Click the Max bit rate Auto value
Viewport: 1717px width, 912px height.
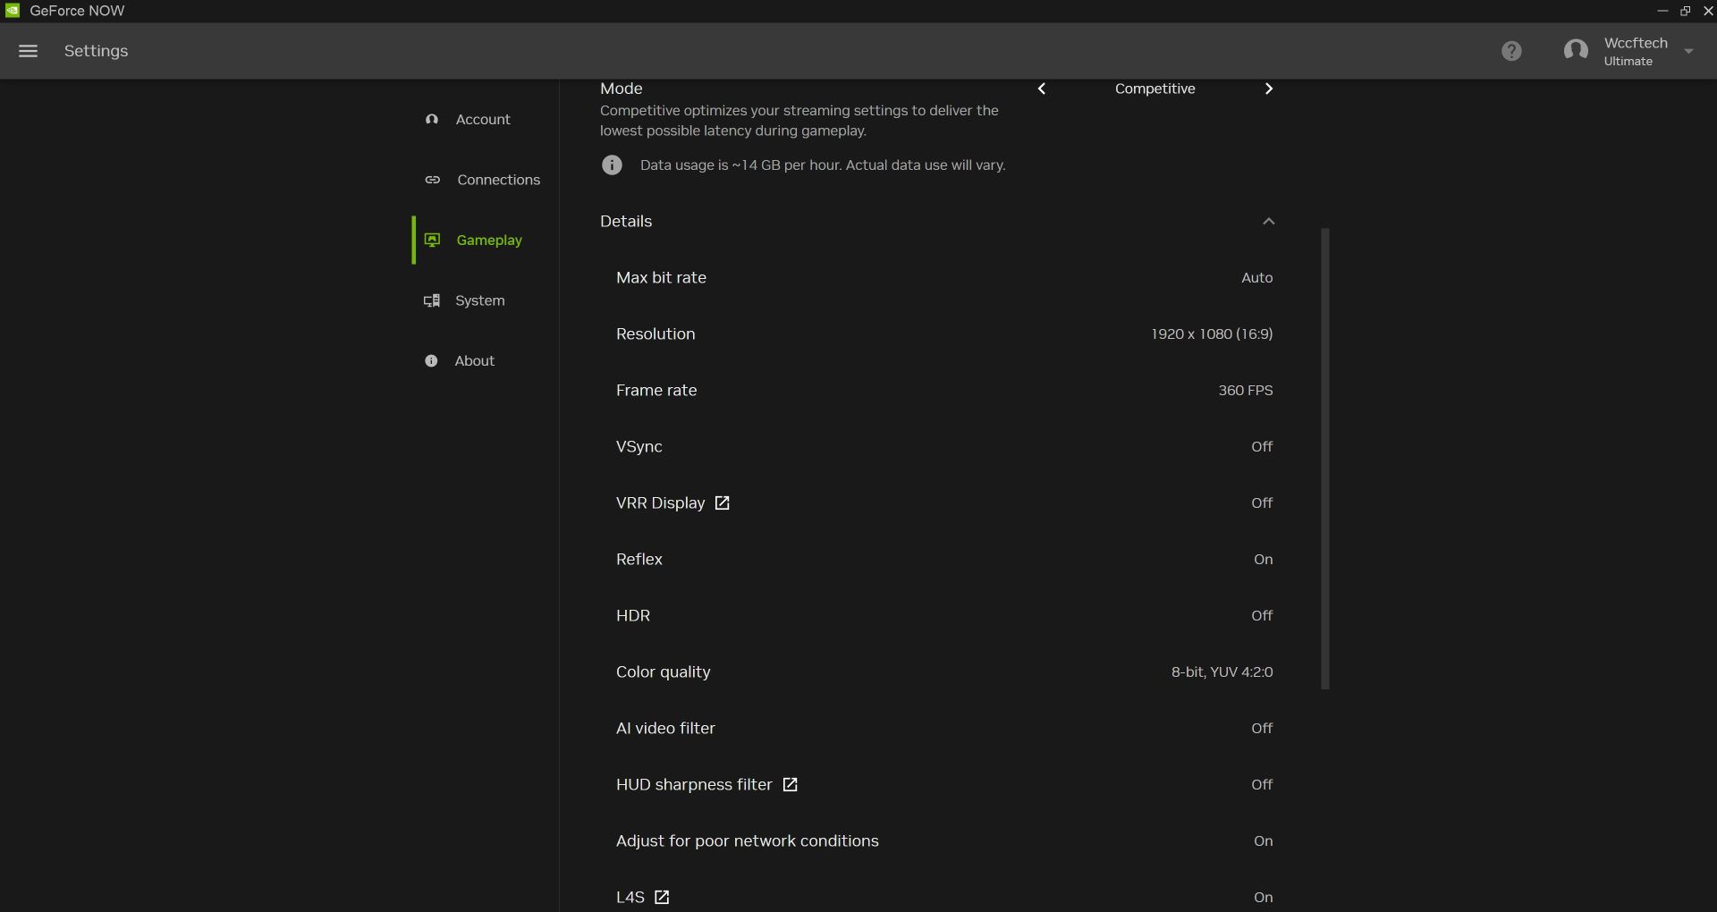tap(1256, 277)
